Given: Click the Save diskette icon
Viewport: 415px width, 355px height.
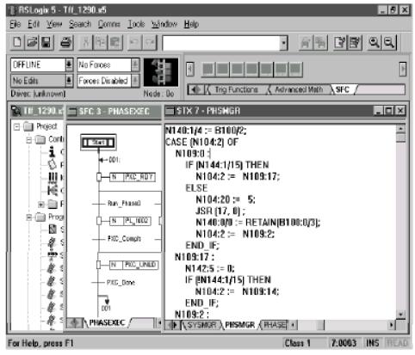Looking at the screenshot, I should point(46,42).
